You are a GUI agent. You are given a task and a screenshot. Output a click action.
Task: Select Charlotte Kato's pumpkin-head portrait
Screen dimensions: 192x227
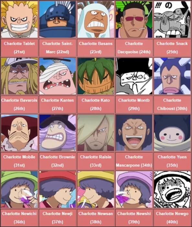(x=96, y=76)
